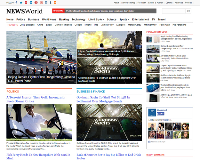This screenshot has width=200, height=160.
Task: Open the Technology menu item
Action: [79, 20]
